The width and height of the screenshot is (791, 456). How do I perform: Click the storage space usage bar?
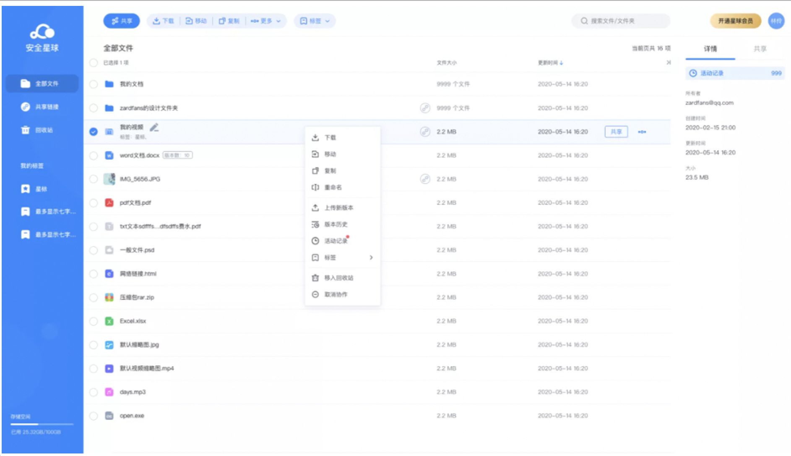42,425
